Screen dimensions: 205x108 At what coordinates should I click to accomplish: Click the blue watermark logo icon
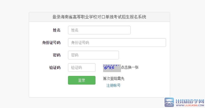pos(169,102)
